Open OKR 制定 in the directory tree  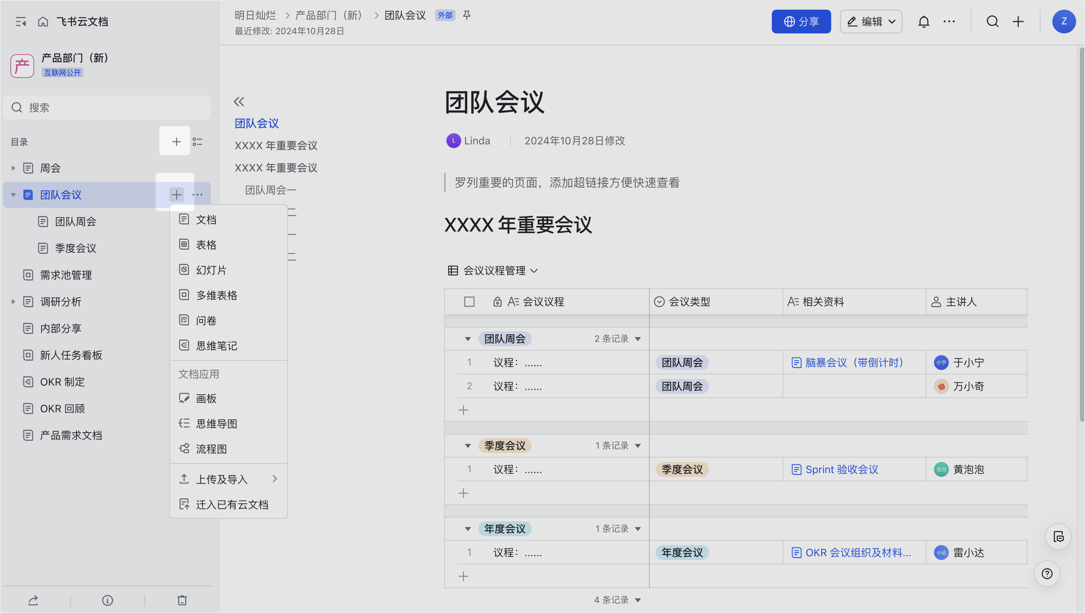[62, 382]
